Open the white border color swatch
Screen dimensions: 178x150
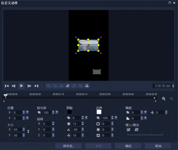click(x=99, y=112)
